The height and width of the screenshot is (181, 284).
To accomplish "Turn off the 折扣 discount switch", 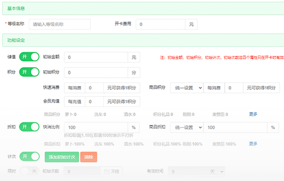I will click(x=29, y=127).
